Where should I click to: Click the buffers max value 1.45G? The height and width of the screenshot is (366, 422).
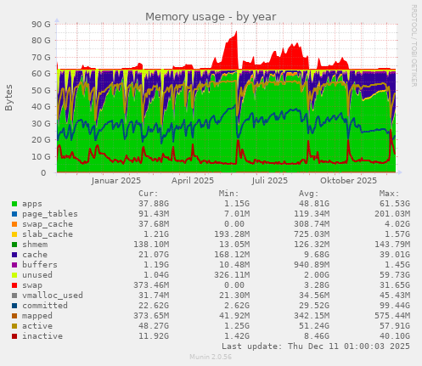(x=397, y=265)
